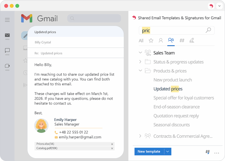
Task: Open the chevron dropdown beside extension icon
Action: point(220,6)
